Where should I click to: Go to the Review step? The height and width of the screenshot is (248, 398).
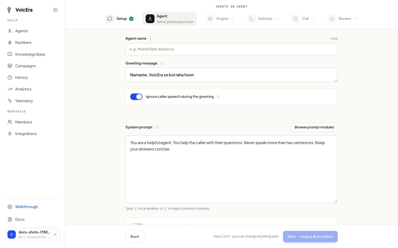coord(343,19)
